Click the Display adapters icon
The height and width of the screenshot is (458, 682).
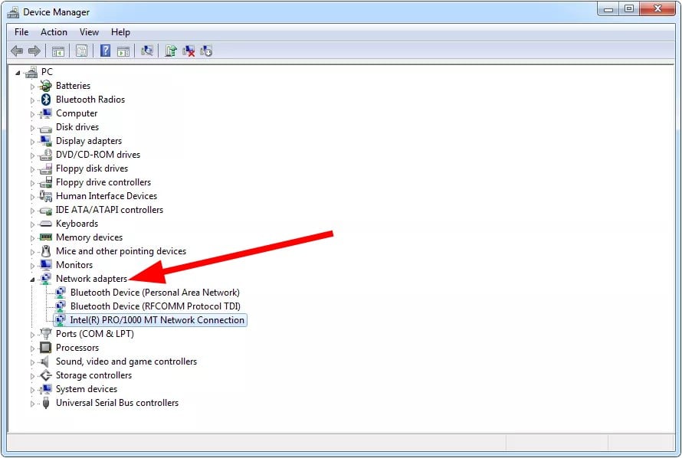tap(46, 141)
